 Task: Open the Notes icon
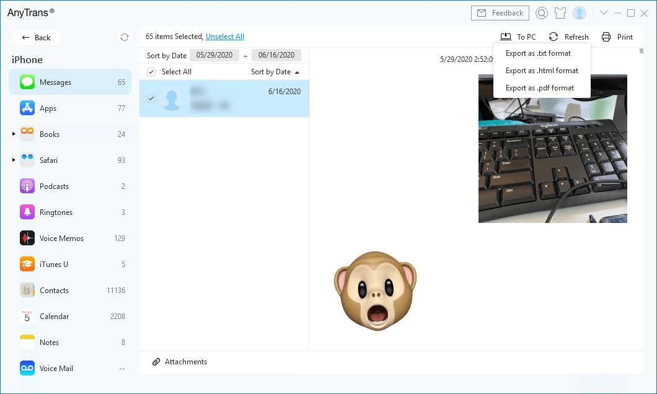pos(27,342)
